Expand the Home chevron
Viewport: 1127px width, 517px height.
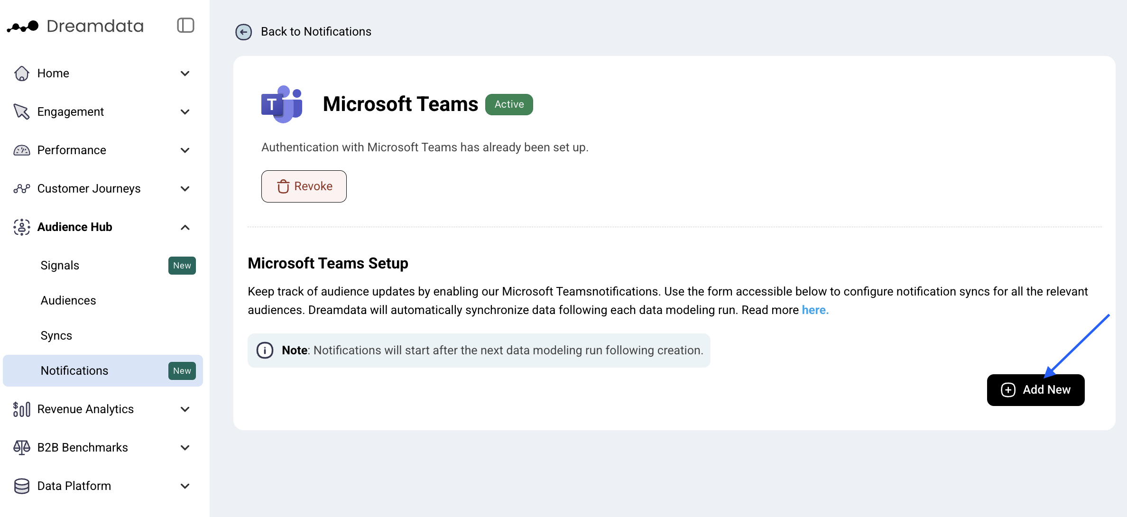[x=185, y=74]
